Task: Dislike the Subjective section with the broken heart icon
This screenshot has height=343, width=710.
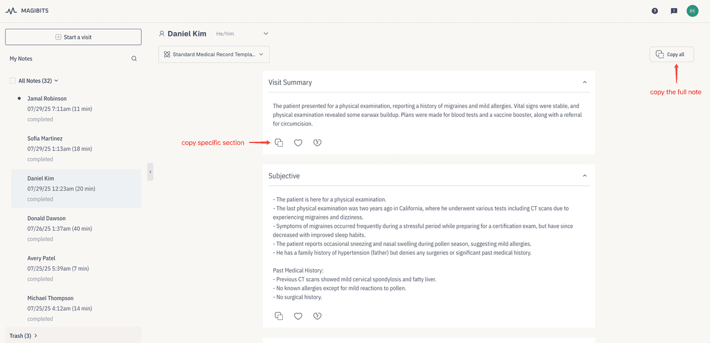Action: coord(317,316)
